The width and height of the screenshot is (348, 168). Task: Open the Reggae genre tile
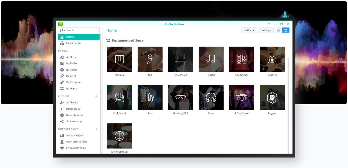(x=272, y=97)
